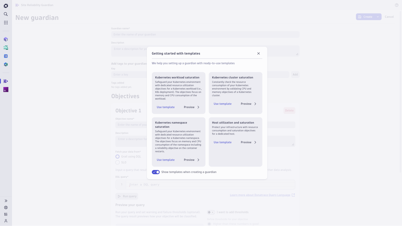Click the Kubernetes cluster saturation card title
The height and width of the screenshot is (226, 402).
pyautogui.click(x=232, y=78)
